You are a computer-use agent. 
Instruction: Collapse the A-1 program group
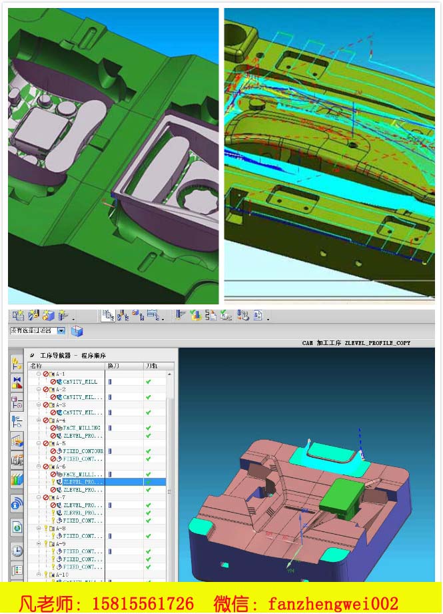click(x=39, y=374)
